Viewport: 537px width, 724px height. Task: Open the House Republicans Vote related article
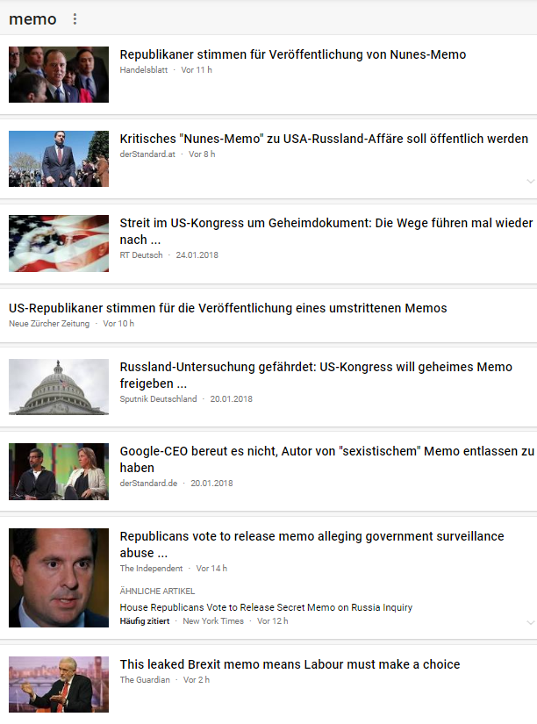click(x=266, y=607)
